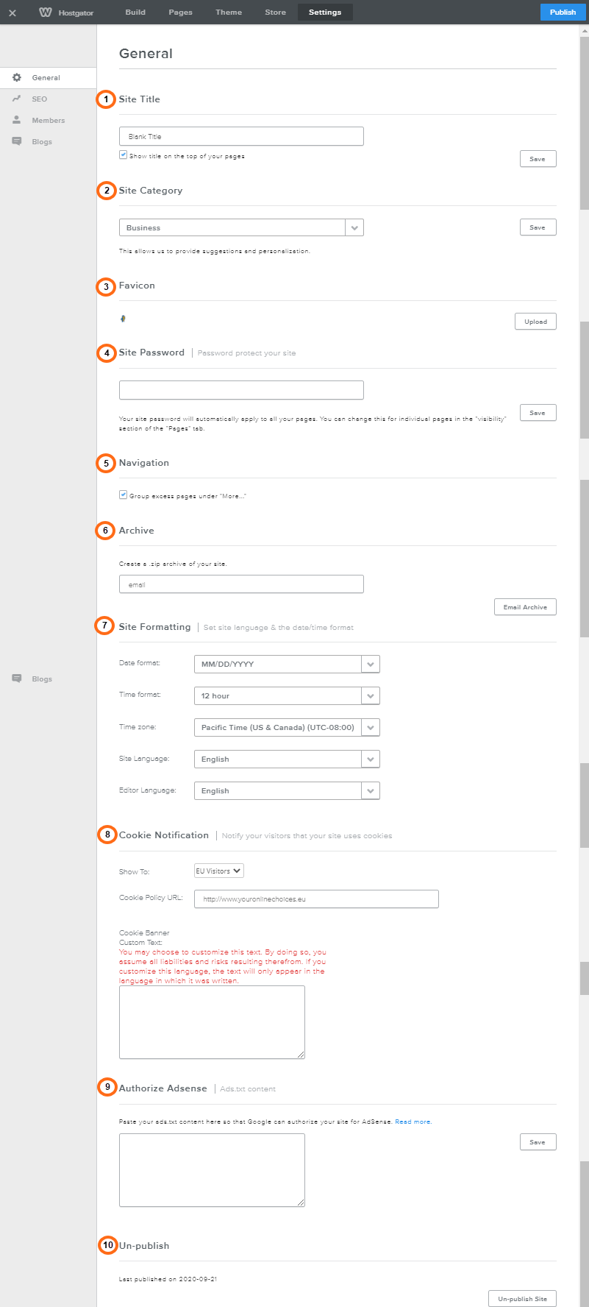589x1307 pixels.
Task: Toggle Group excess pages under More checkbox
Action: click(124, 495)
